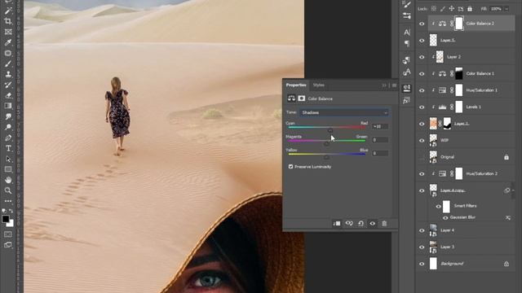The image size is (522, 293).
Task: Click the Yellow-Blue slider handle
Action: (x=326, y=157)
